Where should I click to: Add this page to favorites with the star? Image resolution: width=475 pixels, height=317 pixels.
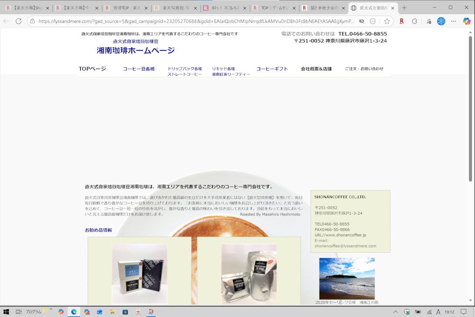[x=387, y=21]
